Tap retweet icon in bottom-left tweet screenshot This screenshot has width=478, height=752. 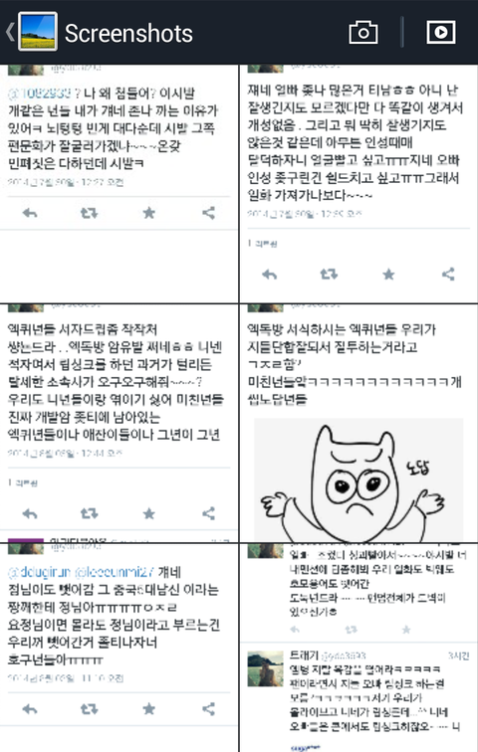89,708
